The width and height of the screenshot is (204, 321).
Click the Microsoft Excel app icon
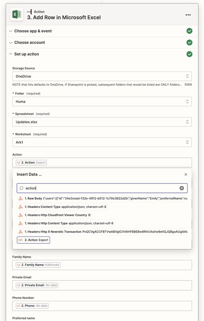pyautogui.click(x=17, y=15)
